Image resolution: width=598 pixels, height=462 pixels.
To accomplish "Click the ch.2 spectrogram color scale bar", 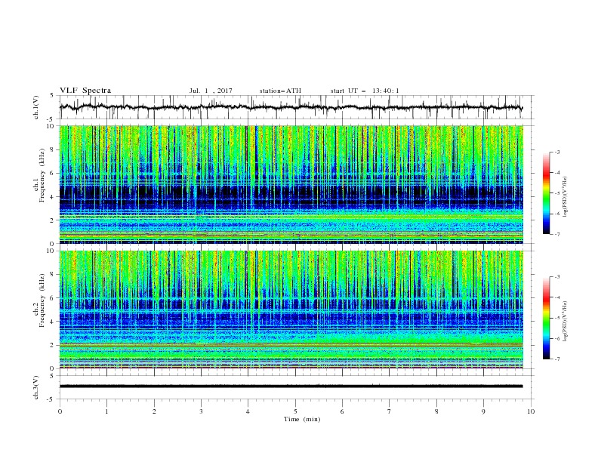I will 547,318.
